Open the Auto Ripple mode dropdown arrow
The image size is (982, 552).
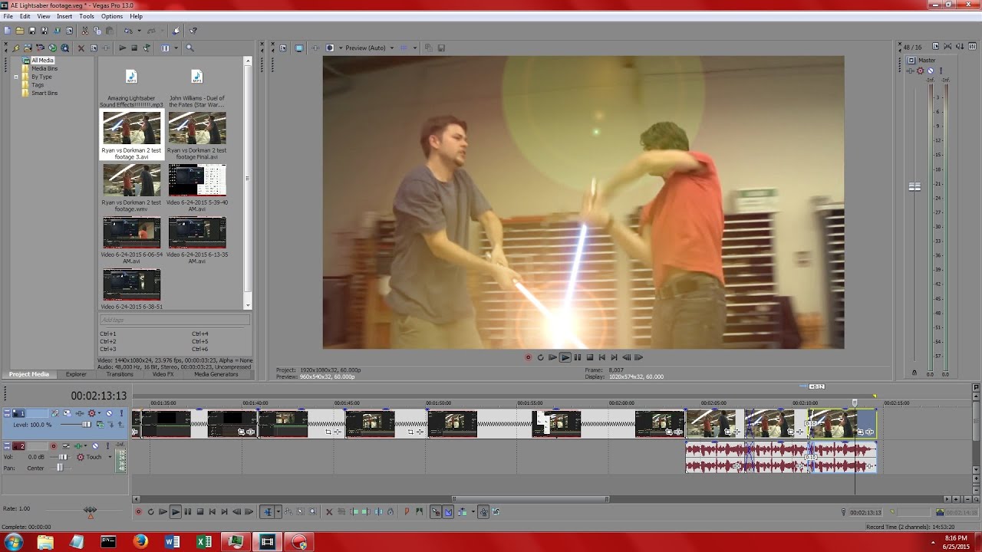pyautogui.click(x=473, y=511)
